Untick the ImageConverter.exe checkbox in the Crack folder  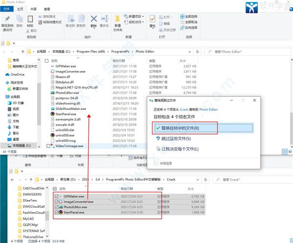pos(57,201)
